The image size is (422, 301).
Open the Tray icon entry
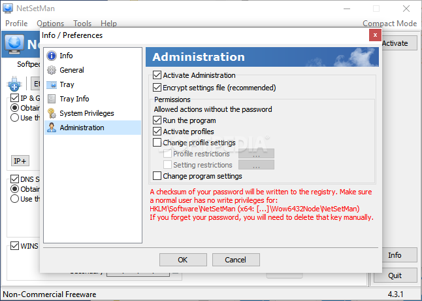pyautogui.click(x=52, y=84)
